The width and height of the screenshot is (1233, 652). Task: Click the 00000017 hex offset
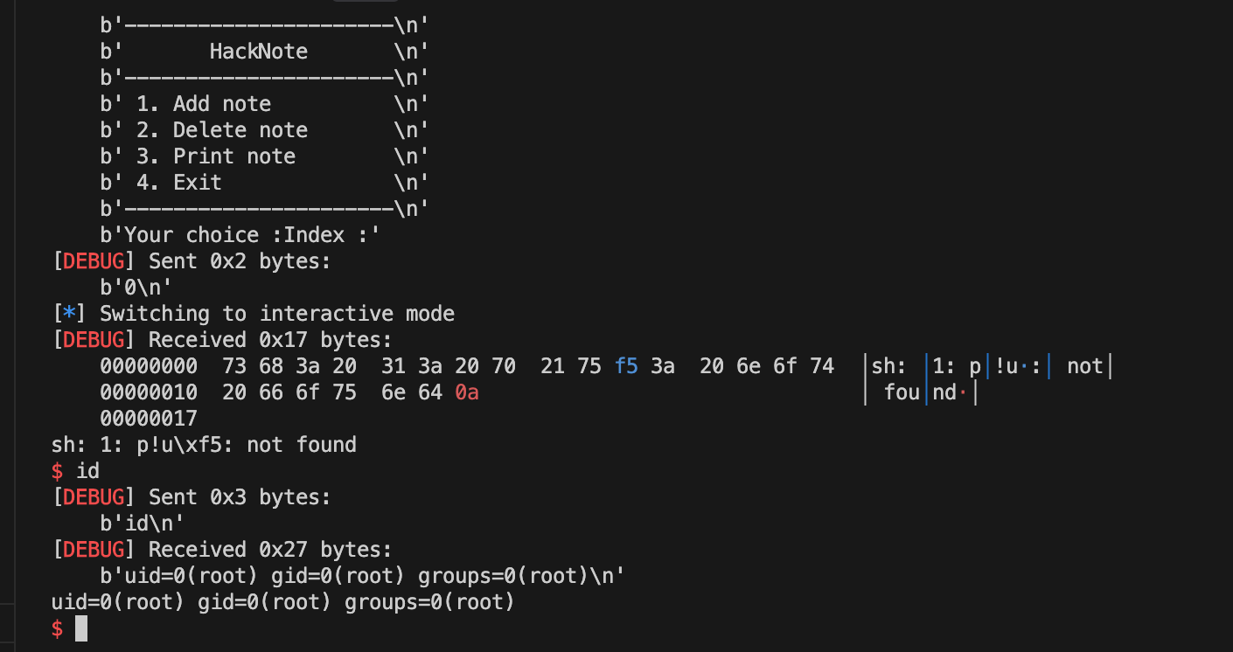coord(148,419)
